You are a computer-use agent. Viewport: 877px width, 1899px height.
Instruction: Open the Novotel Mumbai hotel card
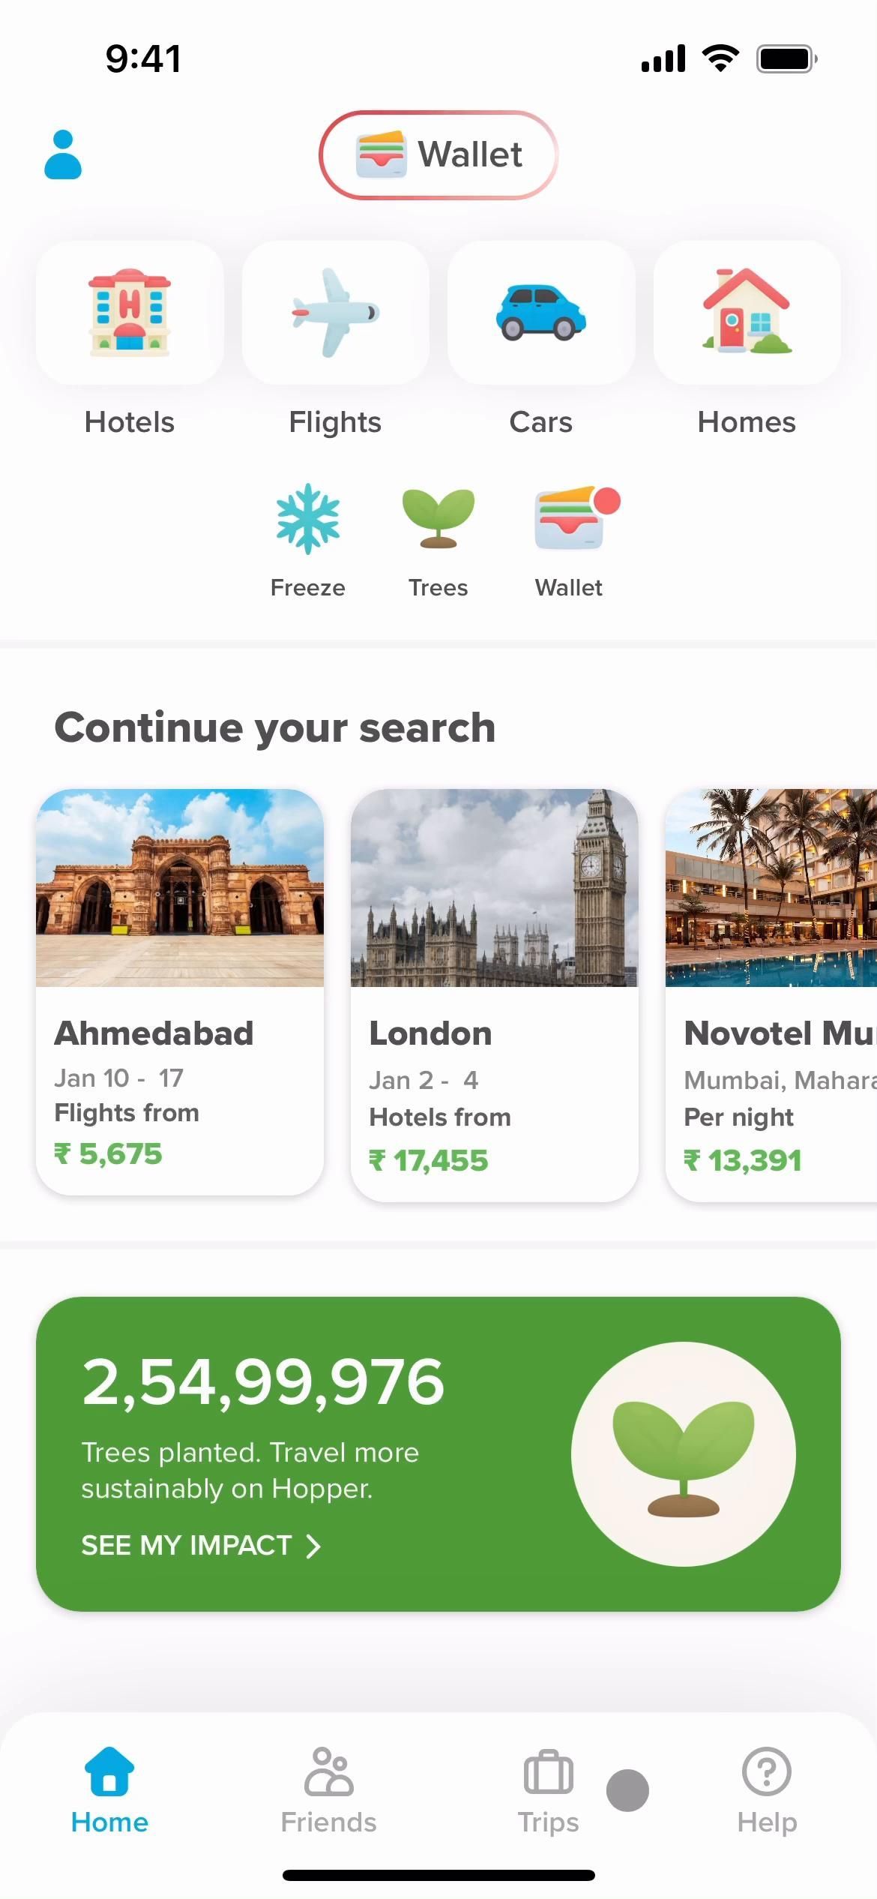[772, 994]
